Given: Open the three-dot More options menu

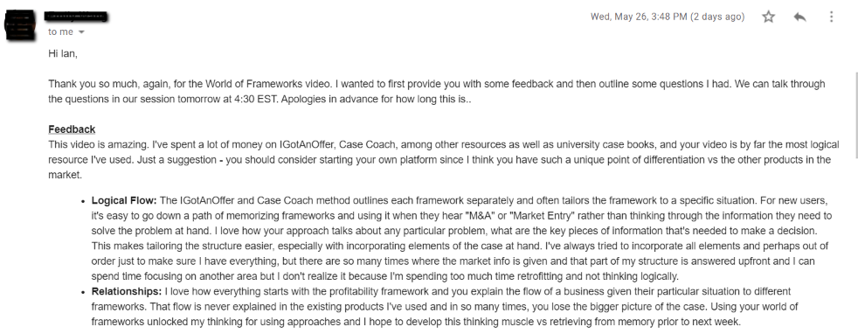Looking at the screenshot, I should [831, 17].
